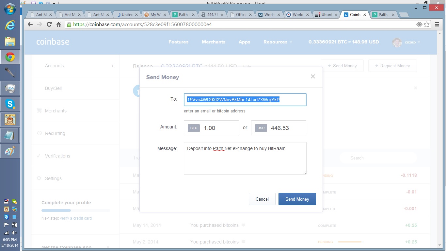Click the extension icon left of bookmark star

point(419,24)
